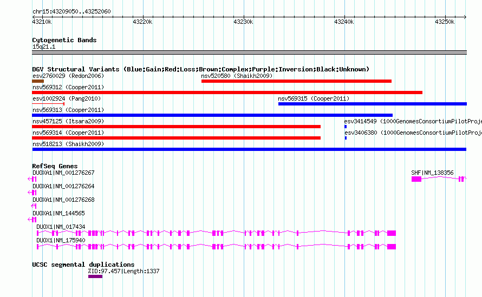
Task: Open the esv3406380 1000Genomes label
Action: click(x=413, y=133)
